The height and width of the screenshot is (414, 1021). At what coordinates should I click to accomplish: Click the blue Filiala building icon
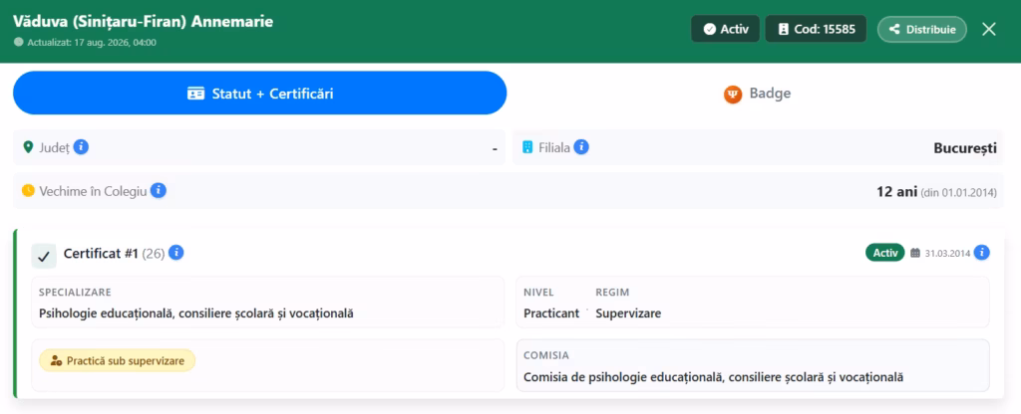pyautogui.click(x=527, y=147)
